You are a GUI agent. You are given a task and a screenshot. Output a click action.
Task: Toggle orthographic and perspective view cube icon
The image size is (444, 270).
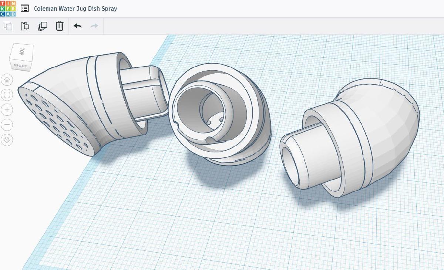coord(7,140)
